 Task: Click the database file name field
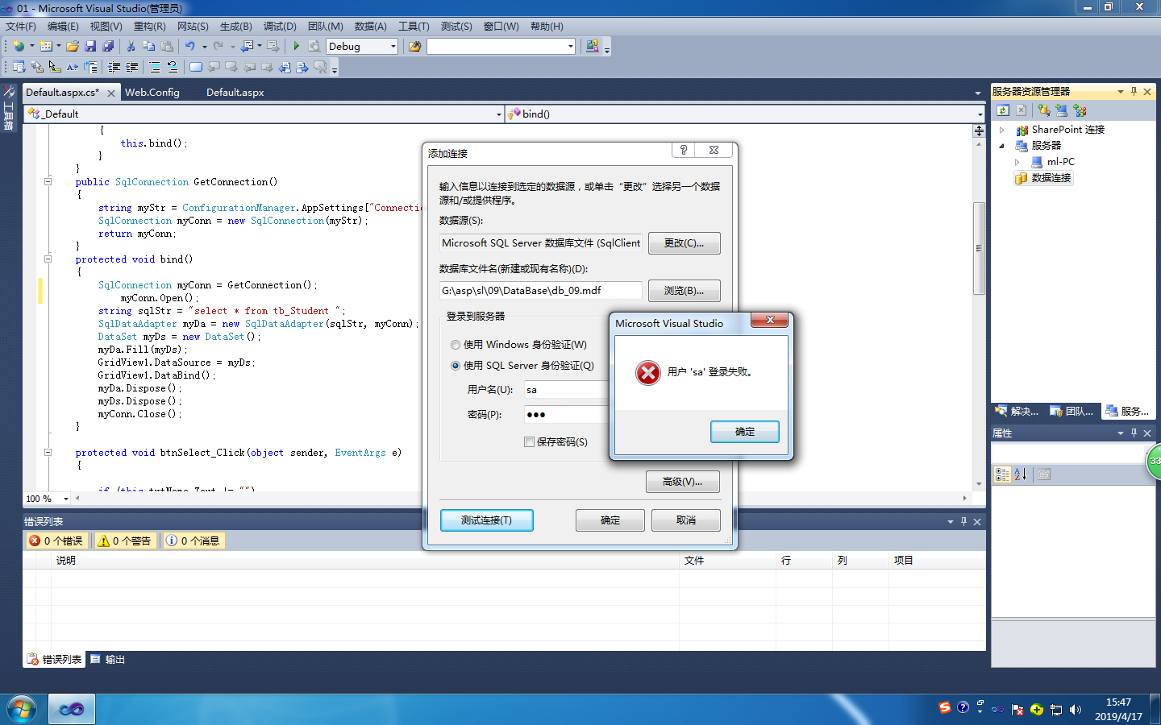[541, 291]
